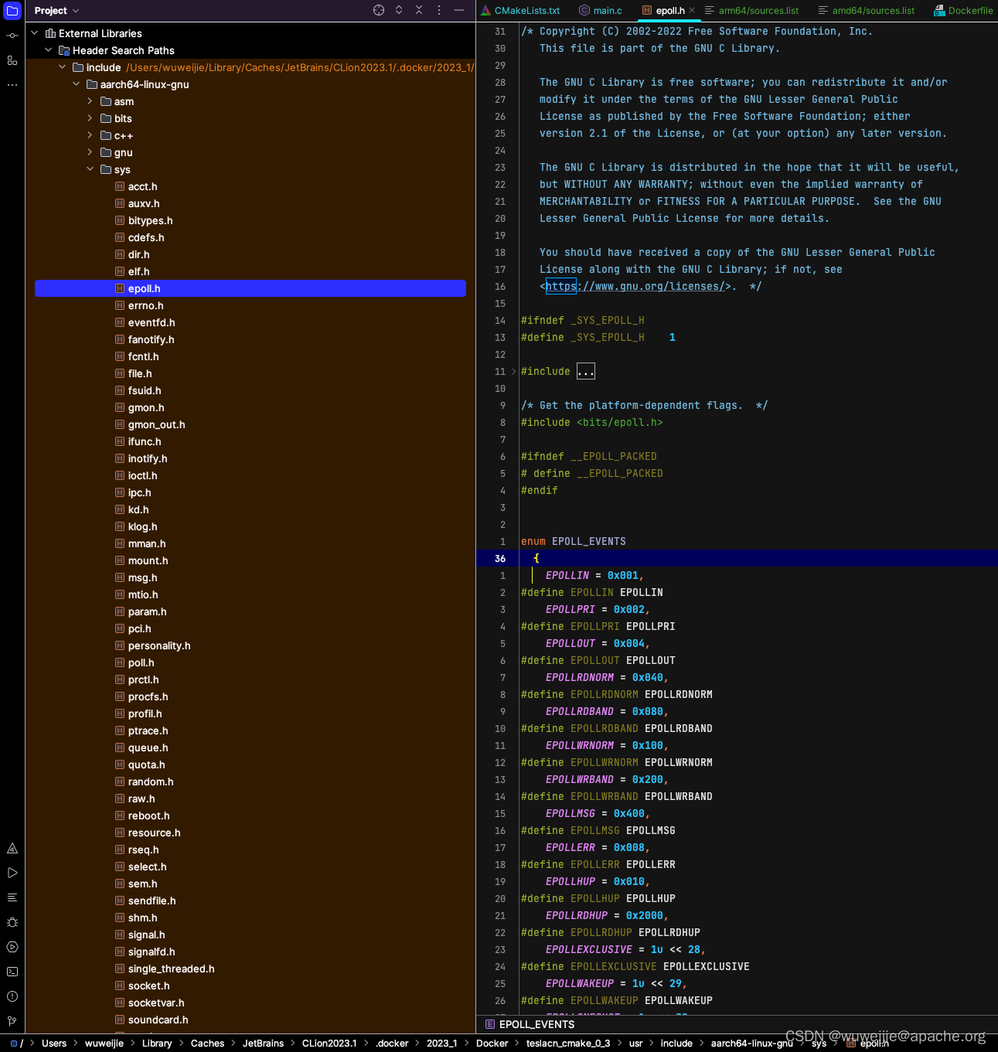The height and width of the screenshot is (1052, 998).
Task: Open Project panel options kebab menu
Action: (439, 10)
